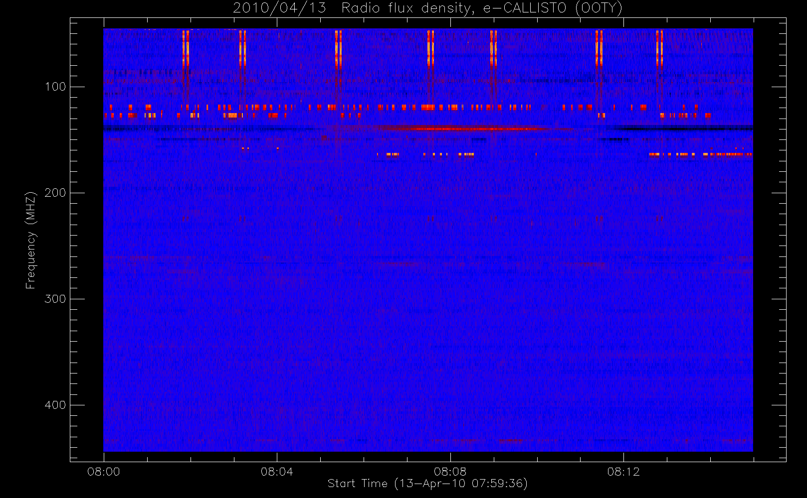Click the "Frequency (MHZ)" axis label

(31, 240)
